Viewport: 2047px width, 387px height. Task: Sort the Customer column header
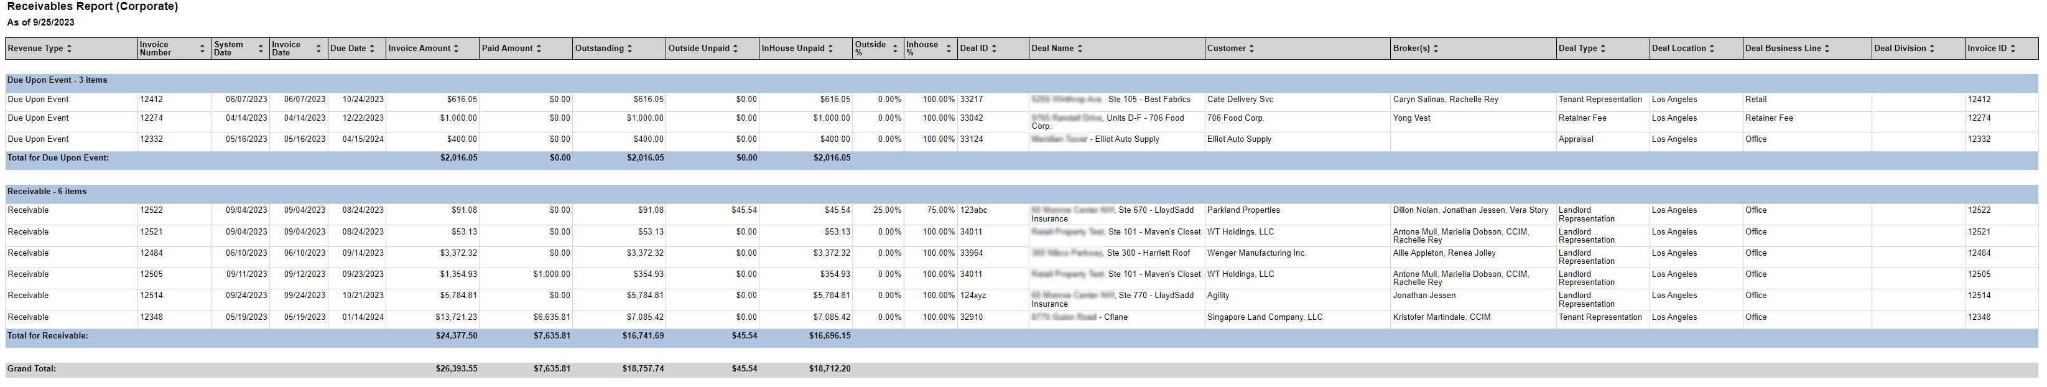[x=1252, y=49]
